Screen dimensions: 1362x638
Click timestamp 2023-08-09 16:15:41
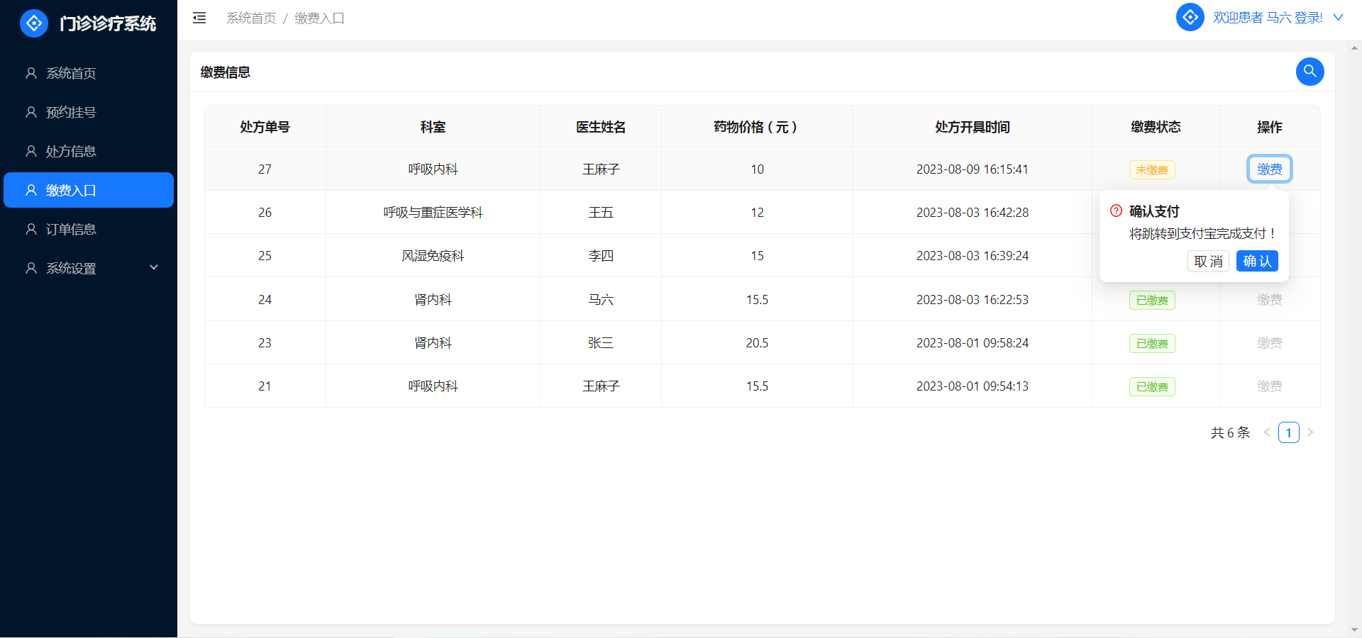(972, 169)
